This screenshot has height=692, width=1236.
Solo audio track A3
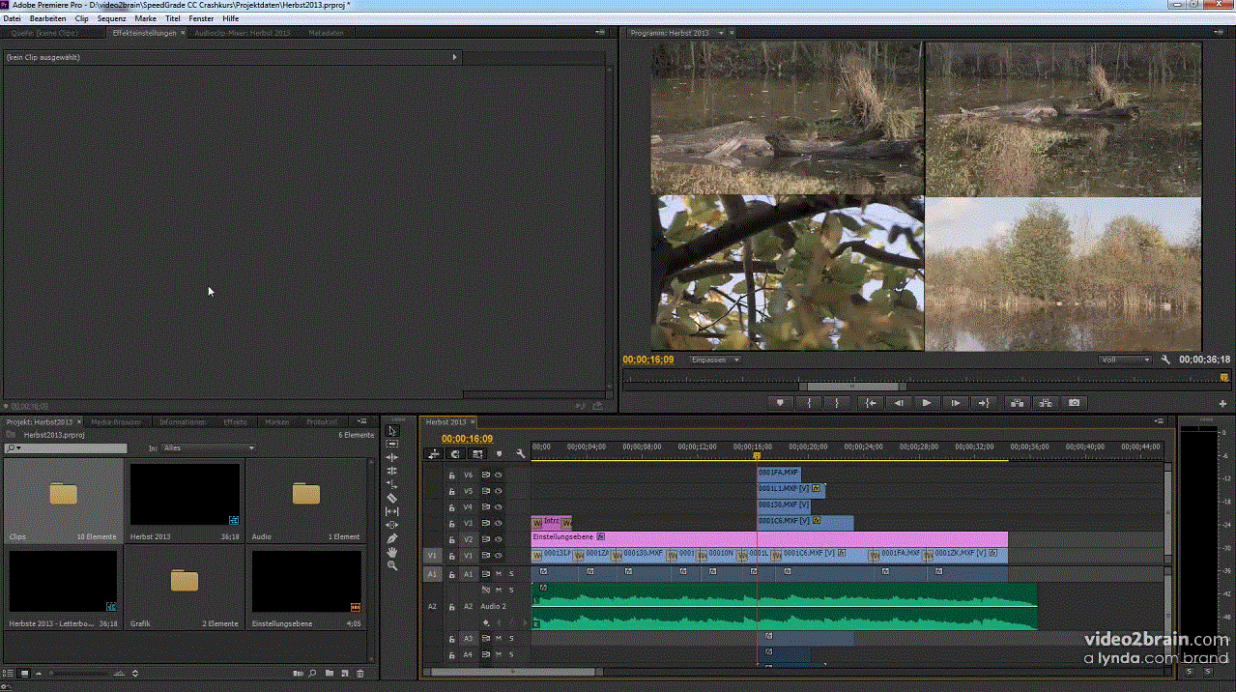(511, 639)
